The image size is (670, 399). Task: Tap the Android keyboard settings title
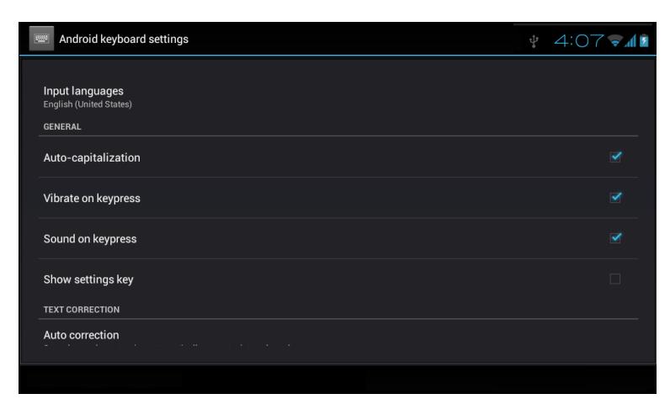(124, 40)
